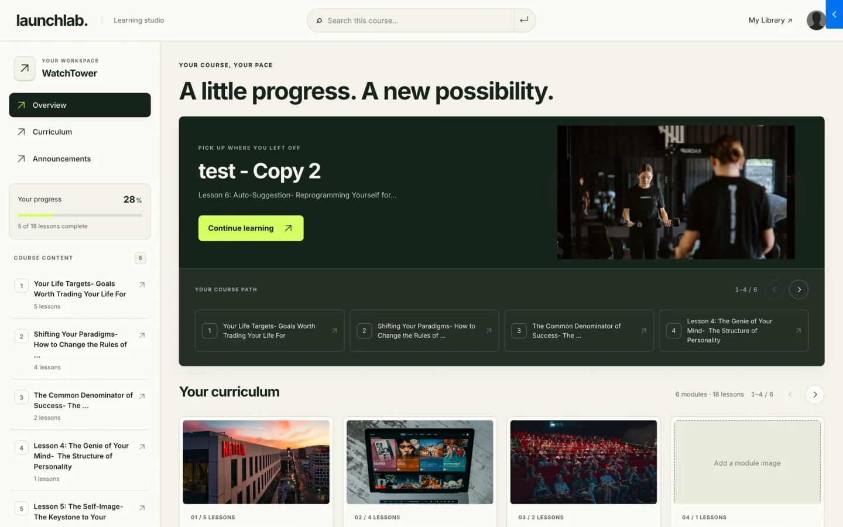Click arrow icon on course path card 3
The height and width of the screenshot is (527, 843).
pos(643,331)
